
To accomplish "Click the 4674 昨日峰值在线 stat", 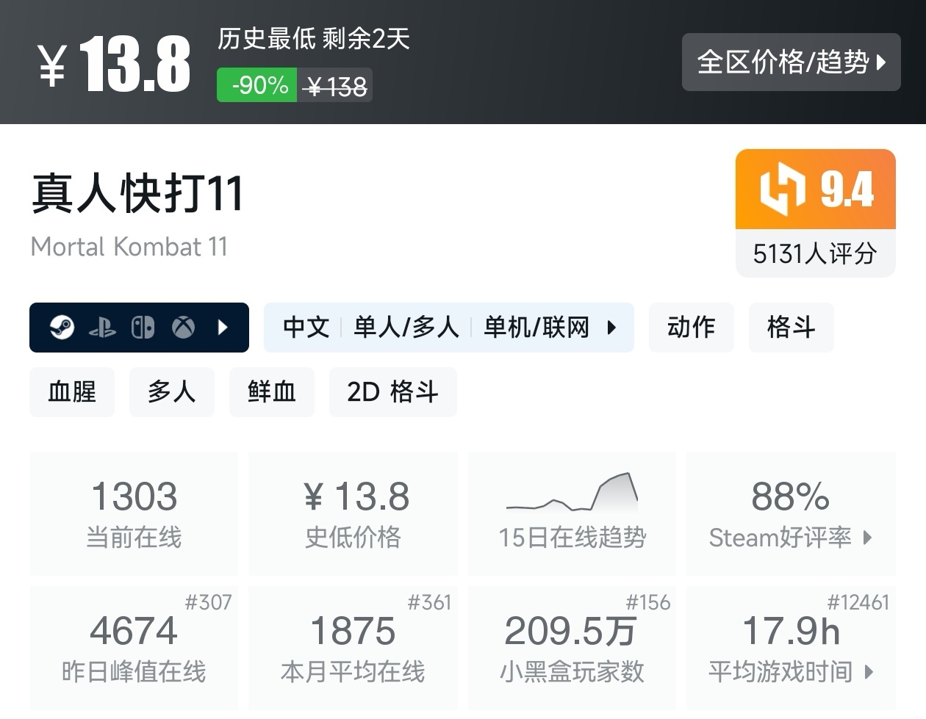I will pos(134,648).
